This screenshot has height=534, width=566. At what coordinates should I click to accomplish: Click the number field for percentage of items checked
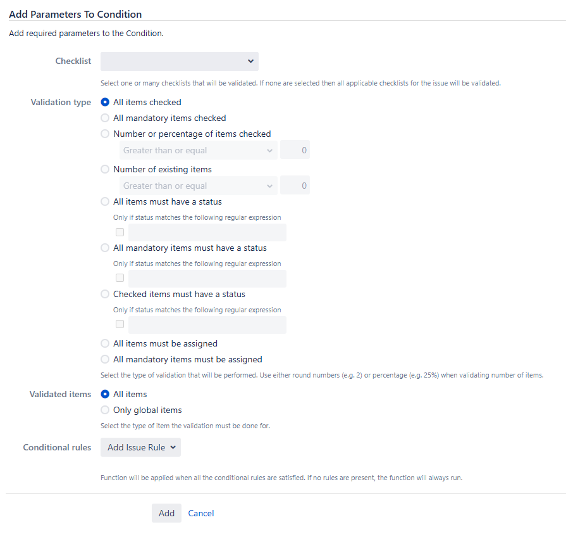pyautogui.click(x=295, y=150)
